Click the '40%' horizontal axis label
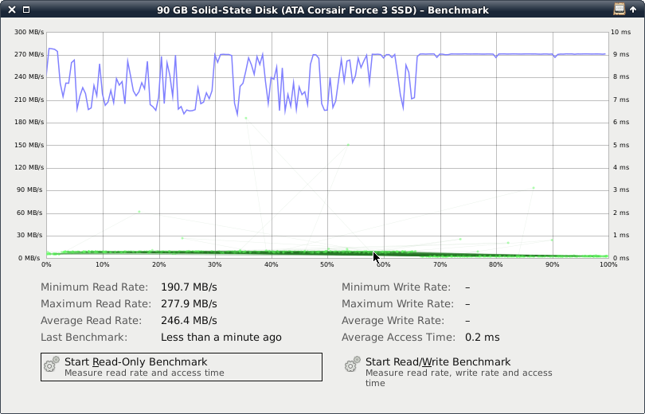645x414 pixels. 271,265
